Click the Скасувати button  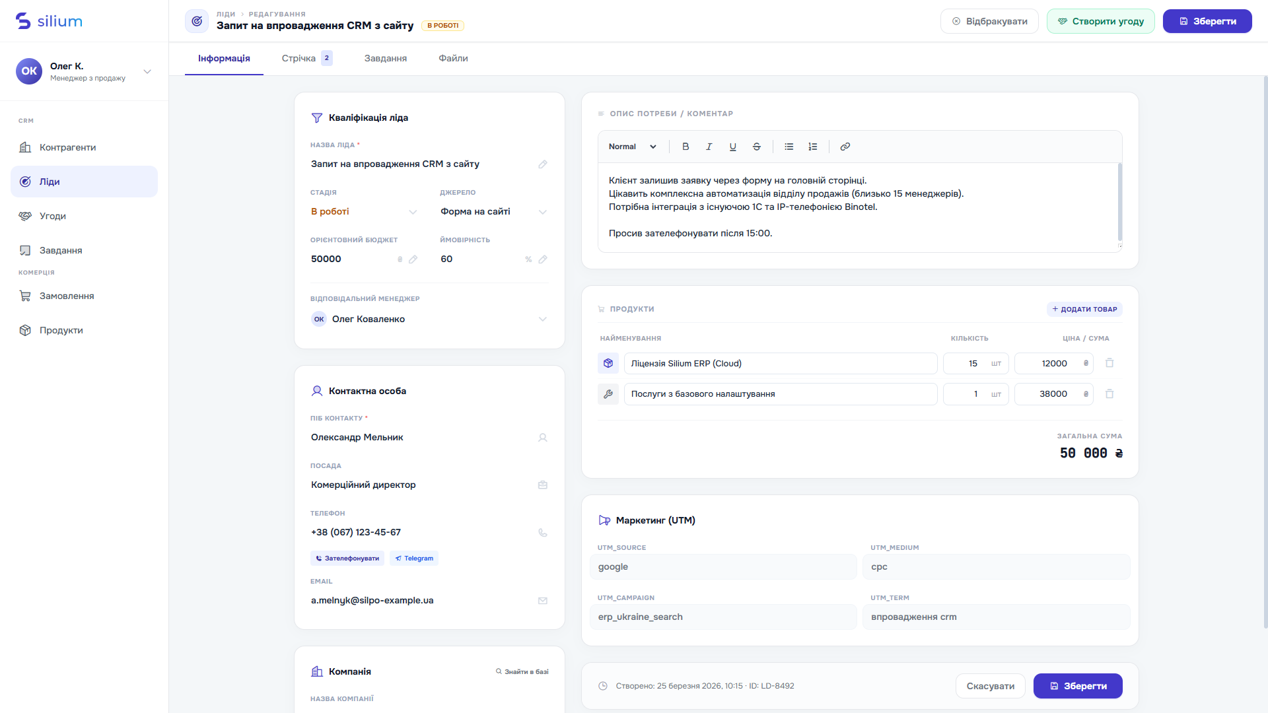(991, 686)
